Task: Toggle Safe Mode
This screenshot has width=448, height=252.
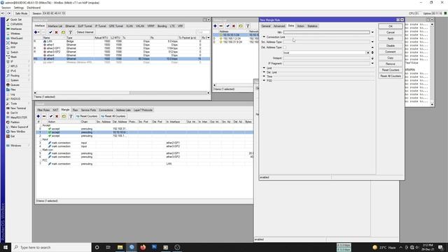Action: tap(21, 13)
